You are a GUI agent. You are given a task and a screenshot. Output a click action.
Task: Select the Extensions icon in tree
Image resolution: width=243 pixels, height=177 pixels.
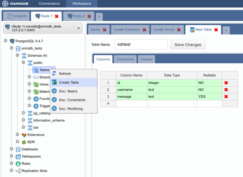(x=24, y=135)
